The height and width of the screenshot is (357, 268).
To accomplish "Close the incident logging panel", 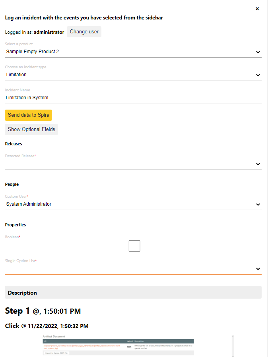I will coord(257,9).
